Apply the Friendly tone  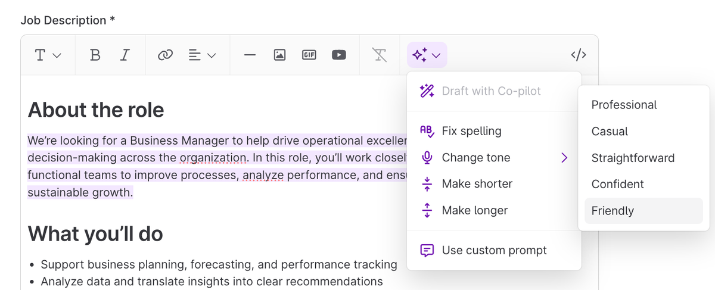coord(613,211)
